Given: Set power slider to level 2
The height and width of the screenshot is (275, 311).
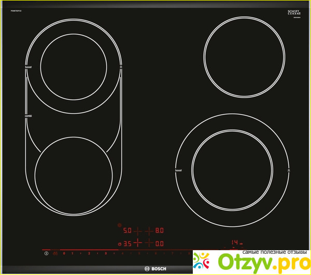Looking at the screenshot, I should click(x=89, y=254).
